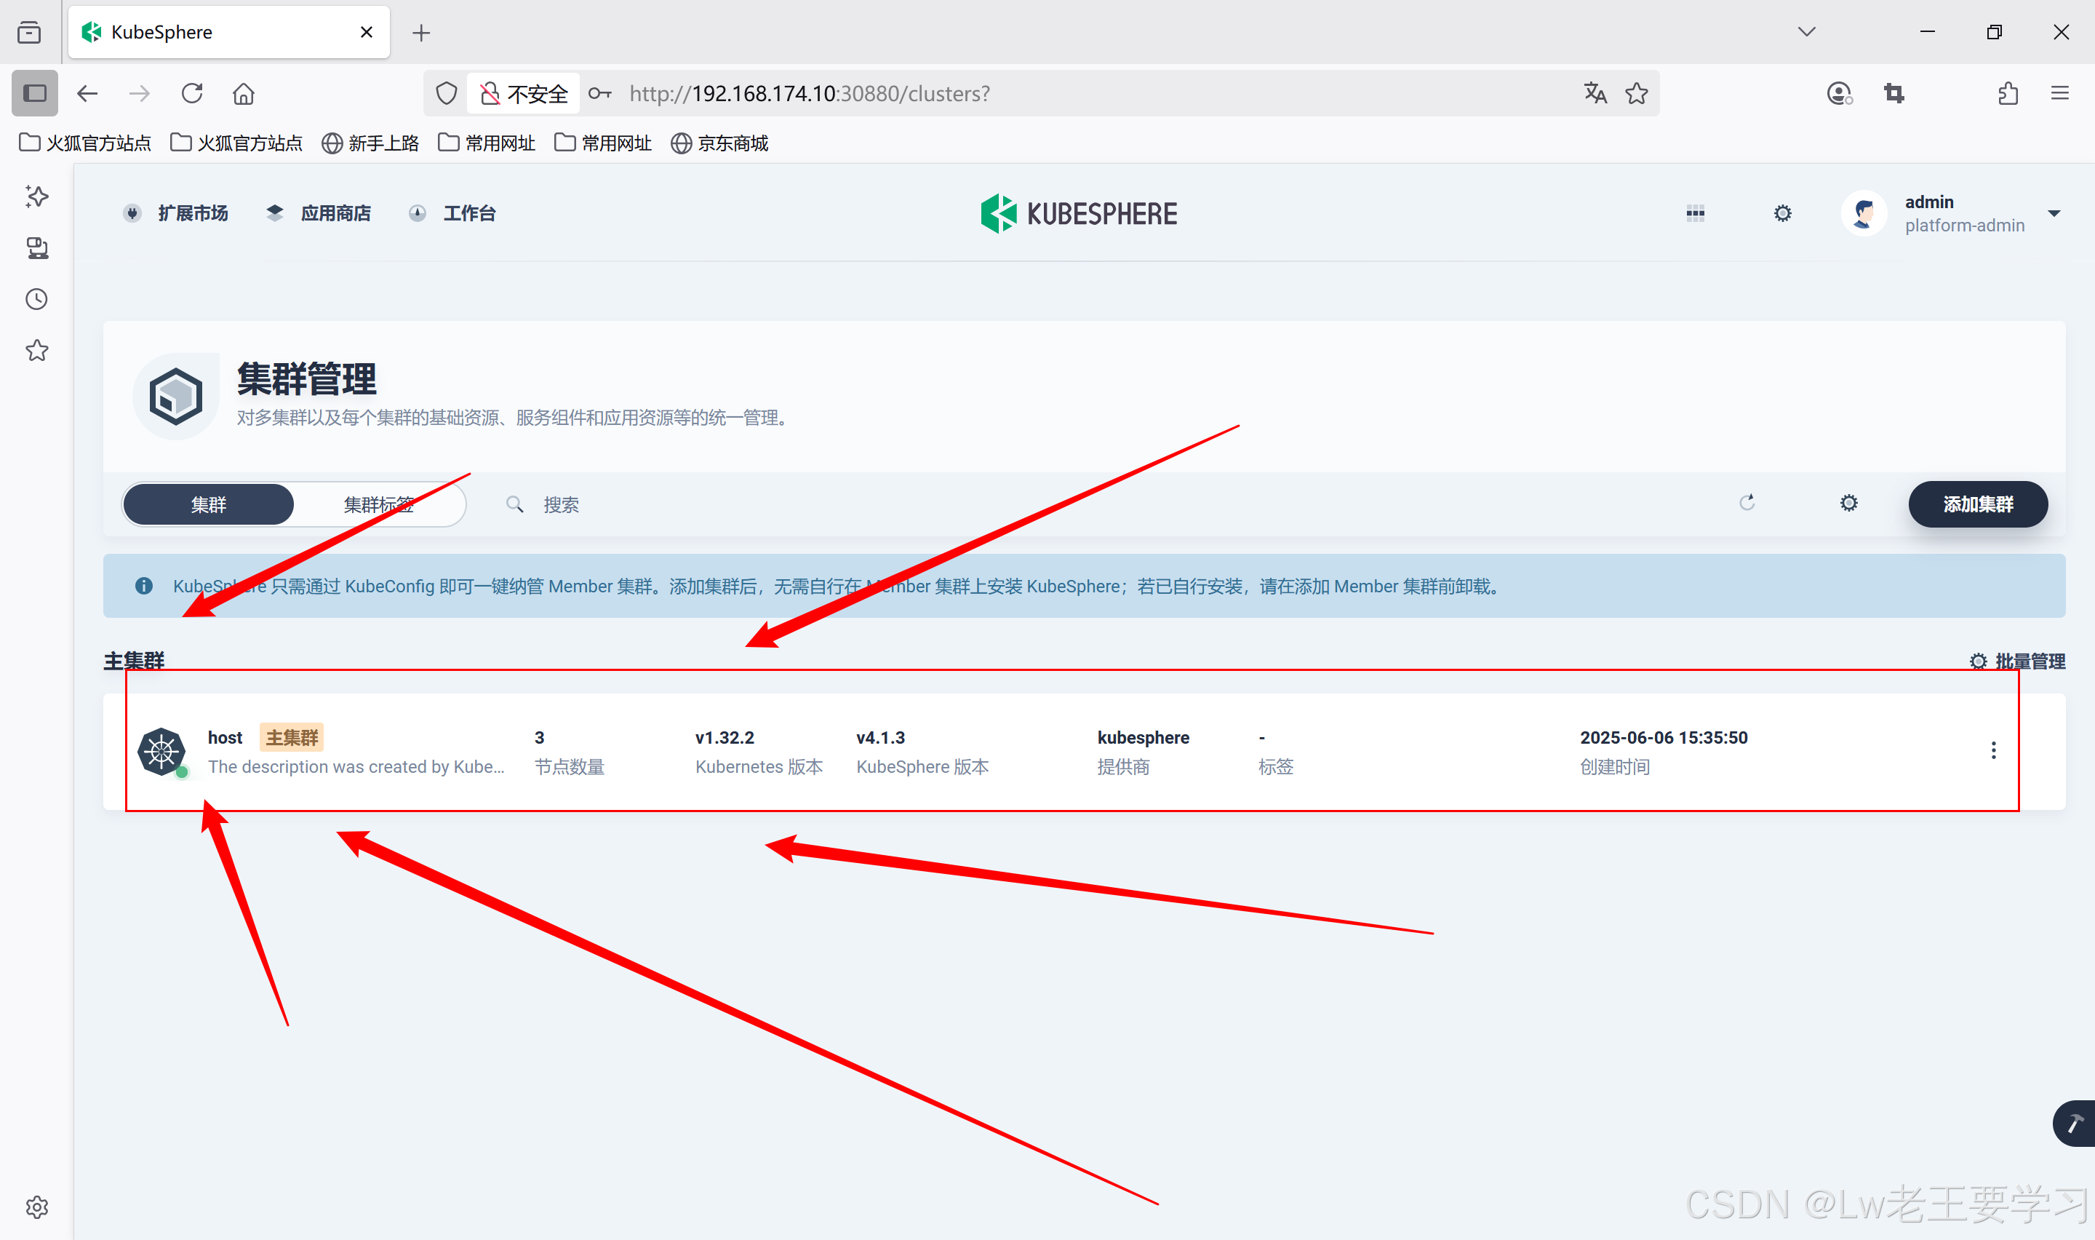
Task: Toggle the Firefox sidebar button
Action: [x=34, y=92]
